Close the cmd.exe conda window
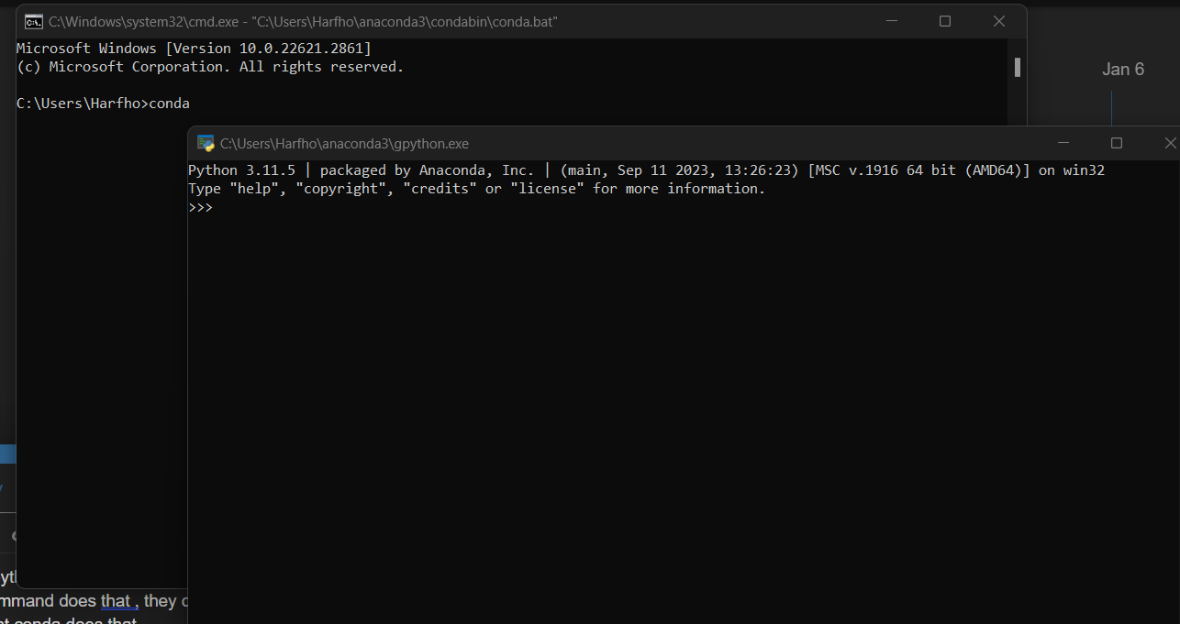 (999, 21)
